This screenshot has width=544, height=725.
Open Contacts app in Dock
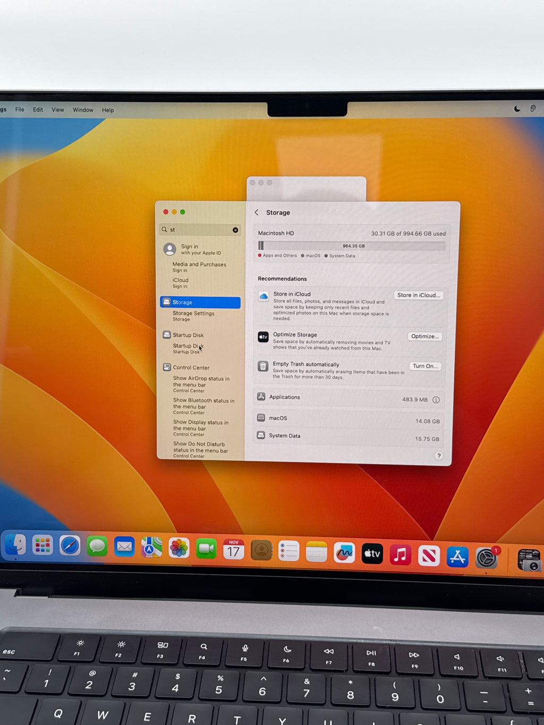click(x=261, y=550)
